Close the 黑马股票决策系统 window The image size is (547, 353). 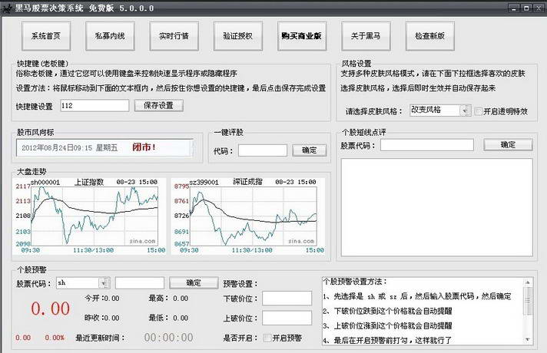[x=539, y=8]
